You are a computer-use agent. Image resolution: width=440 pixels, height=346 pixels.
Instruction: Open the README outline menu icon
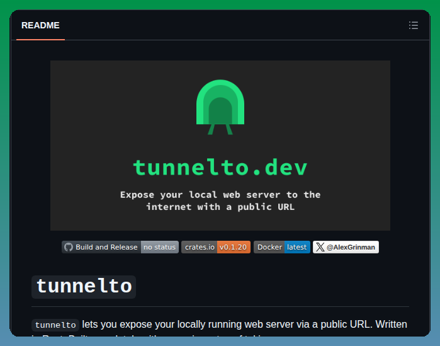(x=414, y=25)
